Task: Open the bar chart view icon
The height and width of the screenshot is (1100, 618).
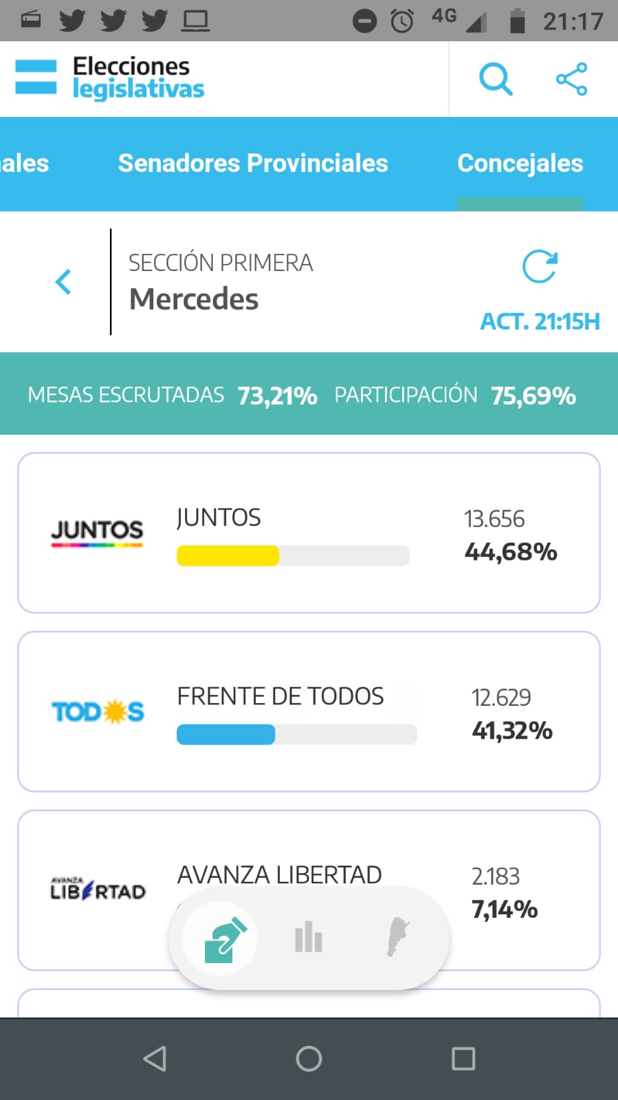Action: (x=309, y=938)
